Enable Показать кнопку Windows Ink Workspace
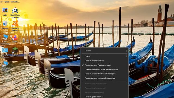Screen dimensions: 174x98 104,74
